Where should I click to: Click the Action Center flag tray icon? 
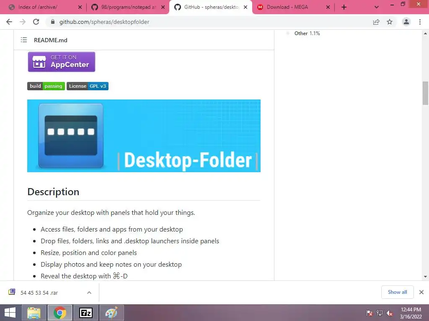(x=370, y=313)
